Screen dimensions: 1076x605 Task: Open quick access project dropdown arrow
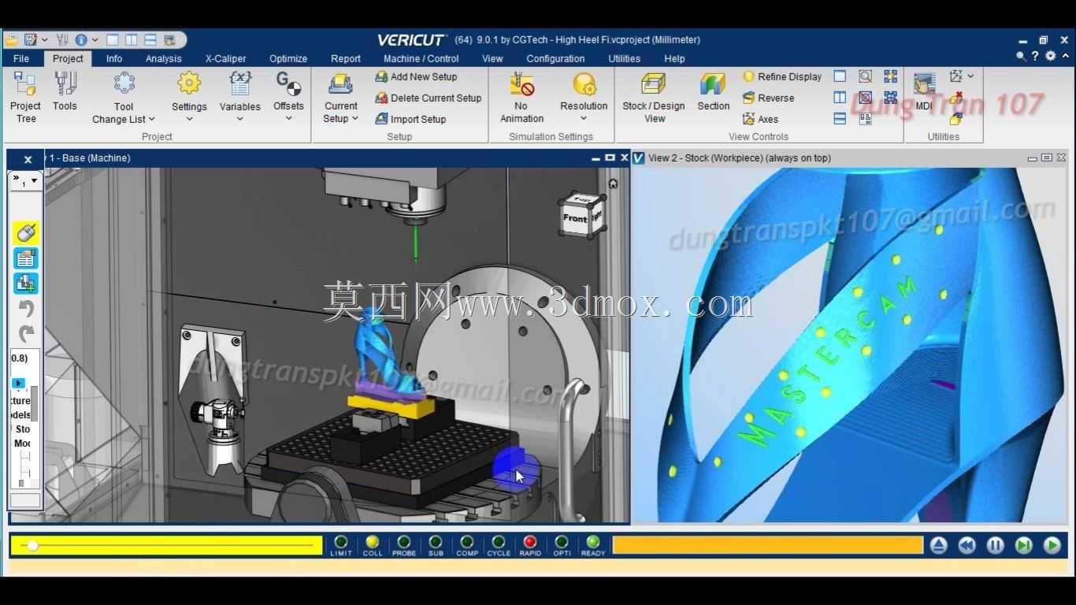point(44,39)
